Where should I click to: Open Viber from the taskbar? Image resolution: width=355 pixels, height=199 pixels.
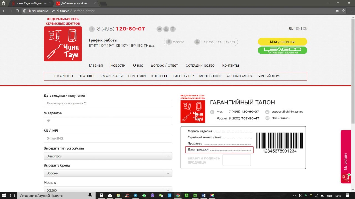[153, 195]
